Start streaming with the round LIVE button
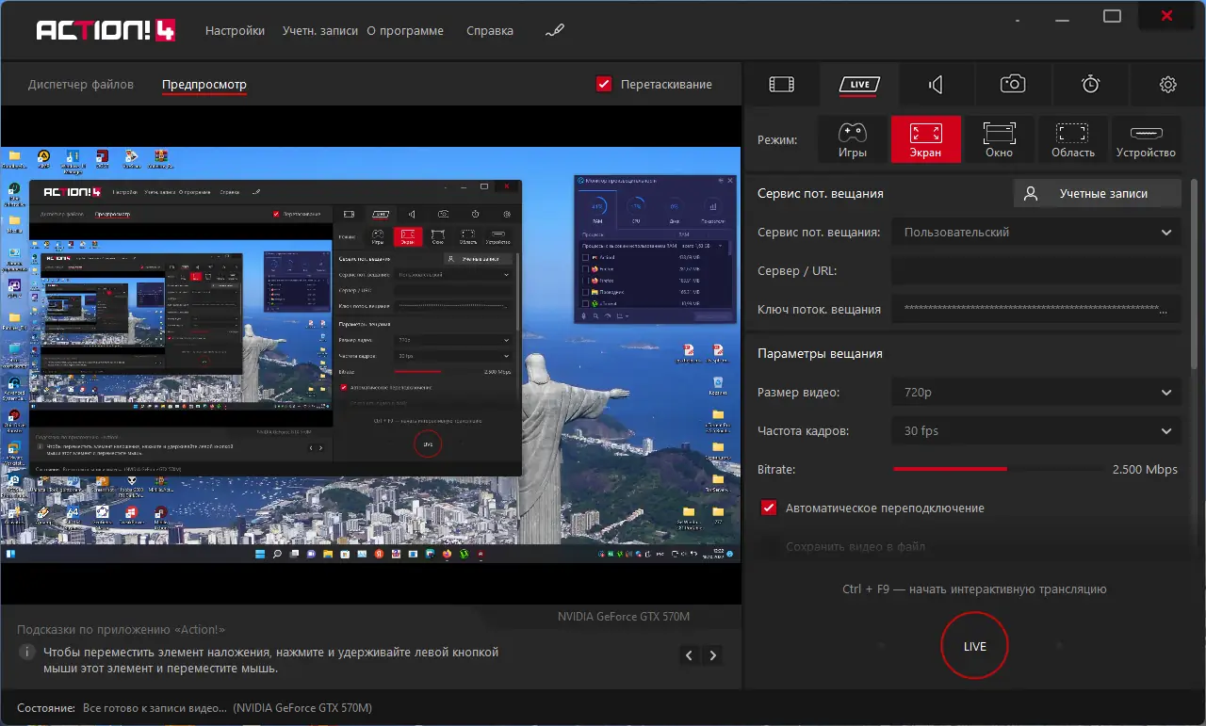 [x=975, y=646]
